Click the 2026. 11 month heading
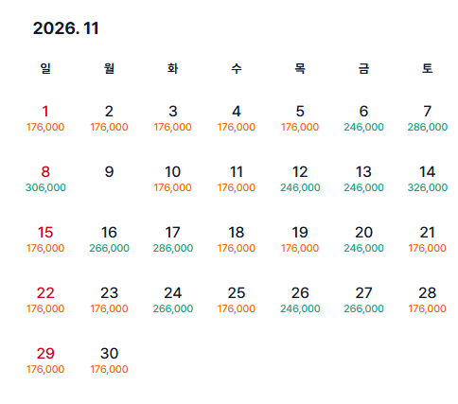 (x=66, y=28)
